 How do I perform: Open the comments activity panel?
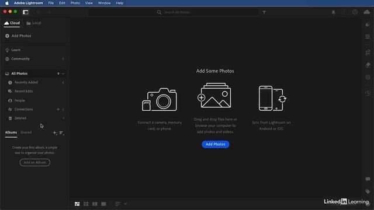(x=368, y=179)
